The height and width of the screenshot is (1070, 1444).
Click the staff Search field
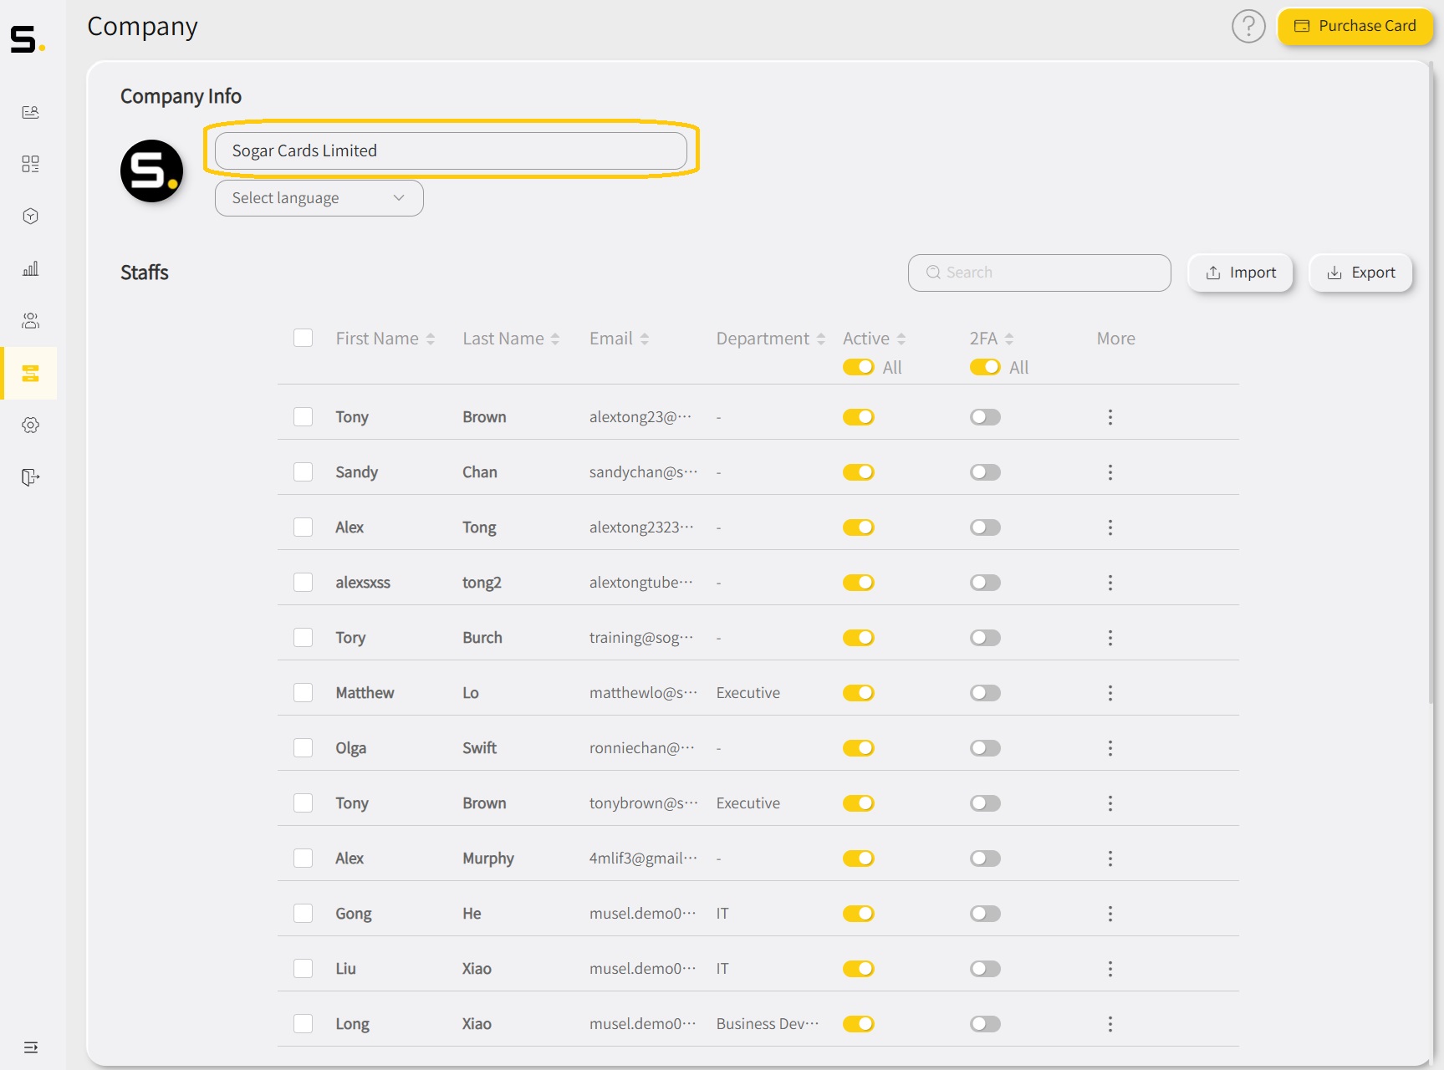tap(1039, 273)
